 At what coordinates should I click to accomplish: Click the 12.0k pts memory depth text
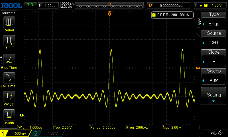(x=66, y=7)
